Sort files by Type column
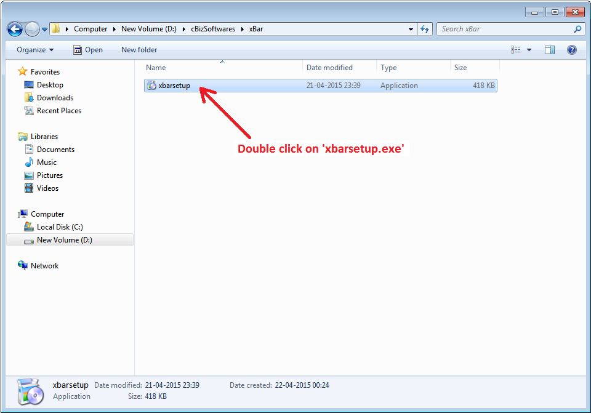The image size is (591, 413). [413, 68]
